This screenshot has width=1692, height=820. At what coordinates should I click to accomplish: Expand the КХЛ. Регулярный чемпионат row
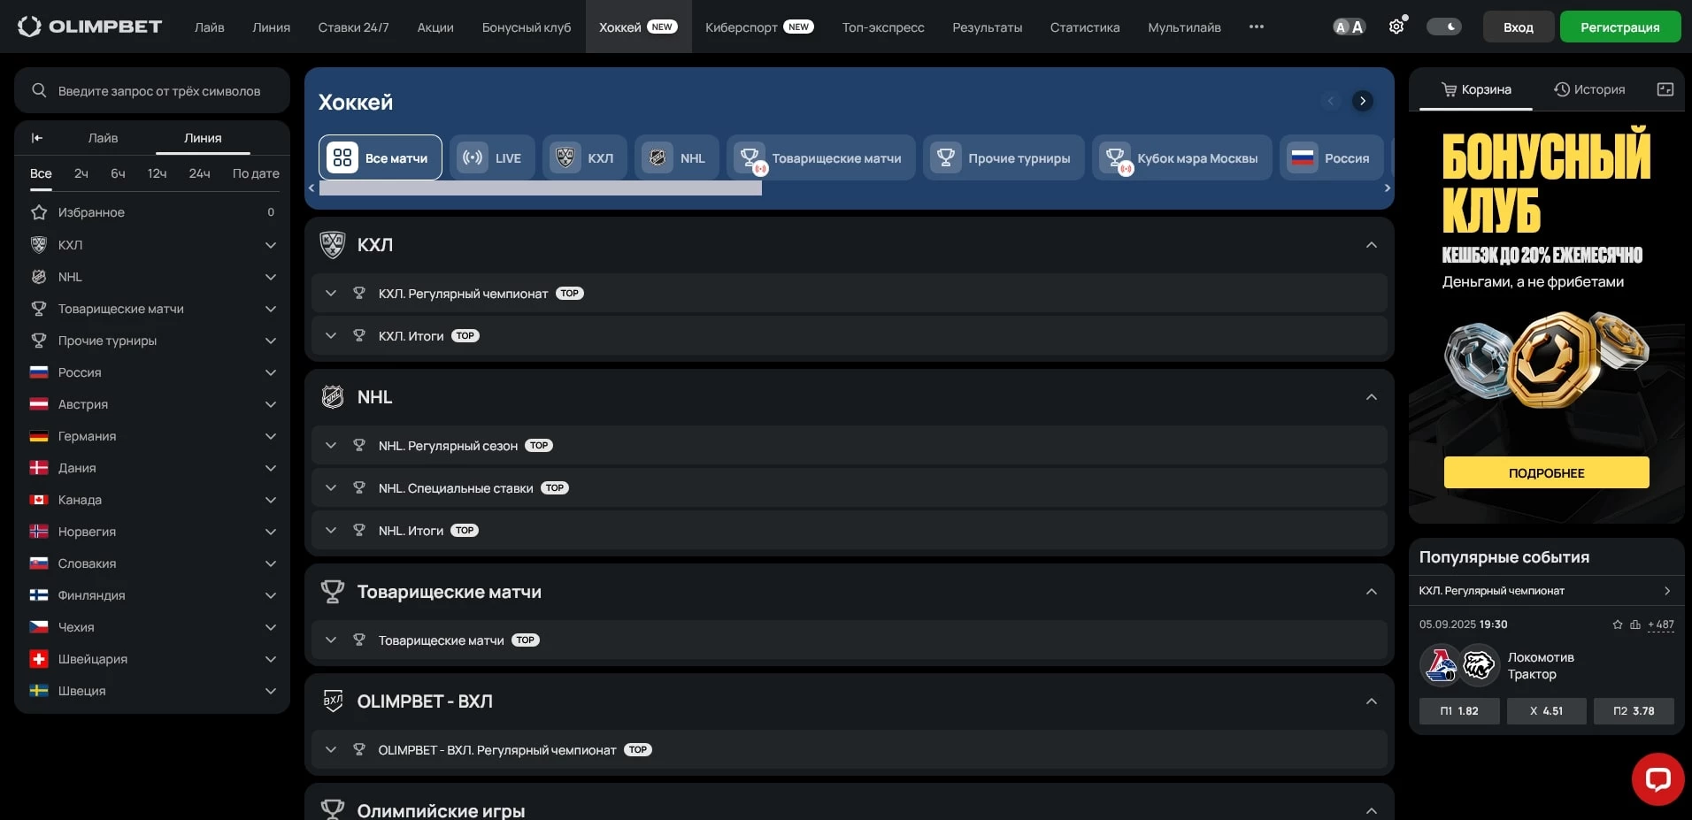(x=331, y=294)
